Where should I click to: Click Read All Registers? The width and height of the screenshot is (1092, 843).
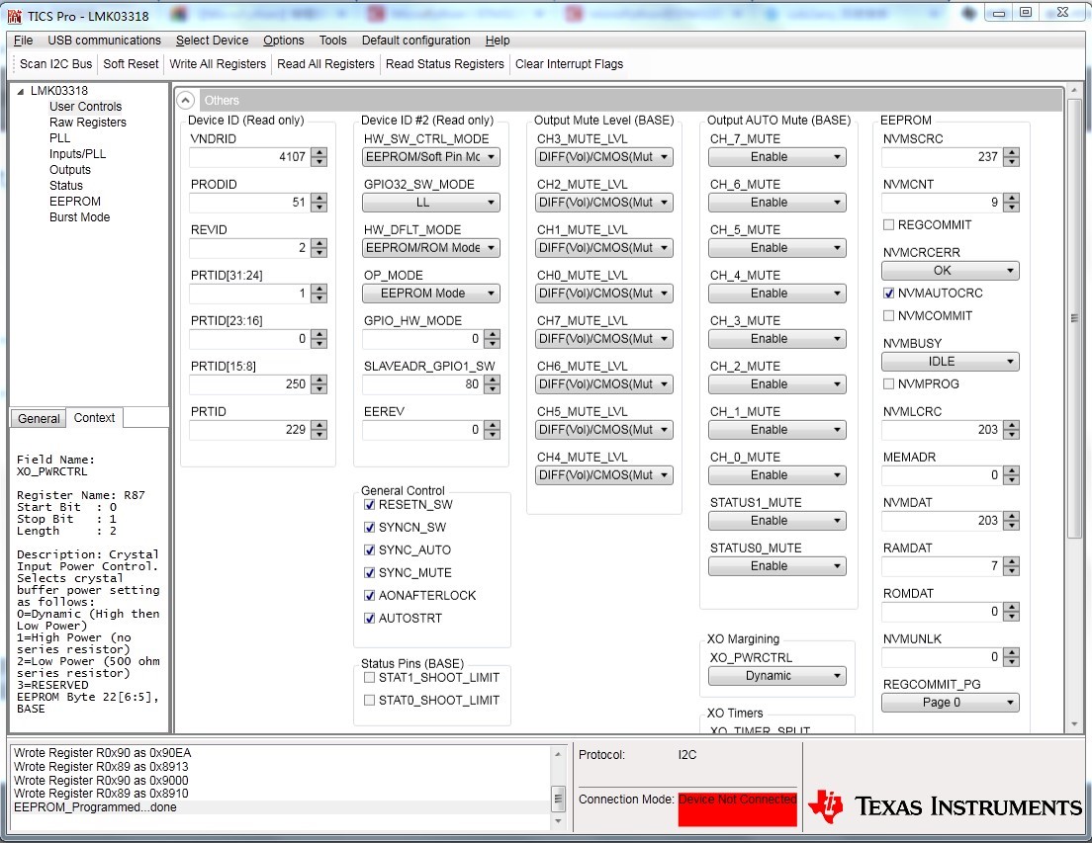325,64
